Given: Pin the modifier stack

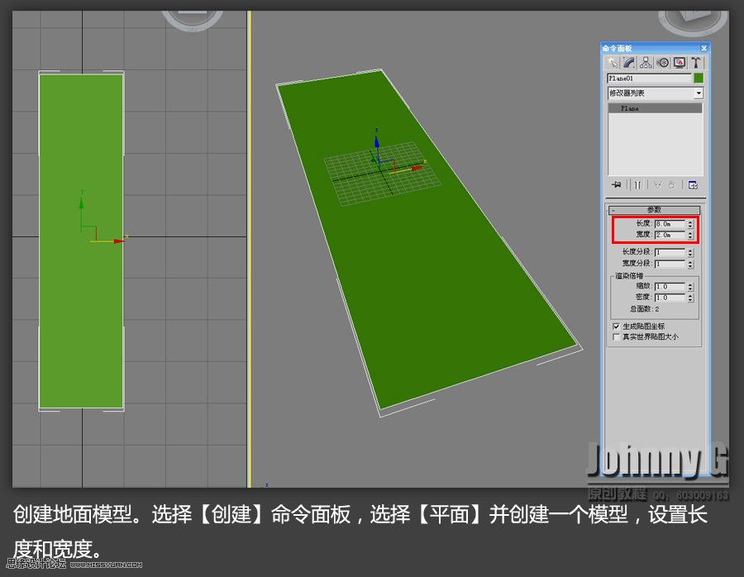Looking at the screenshot, I should coord(616,184).
